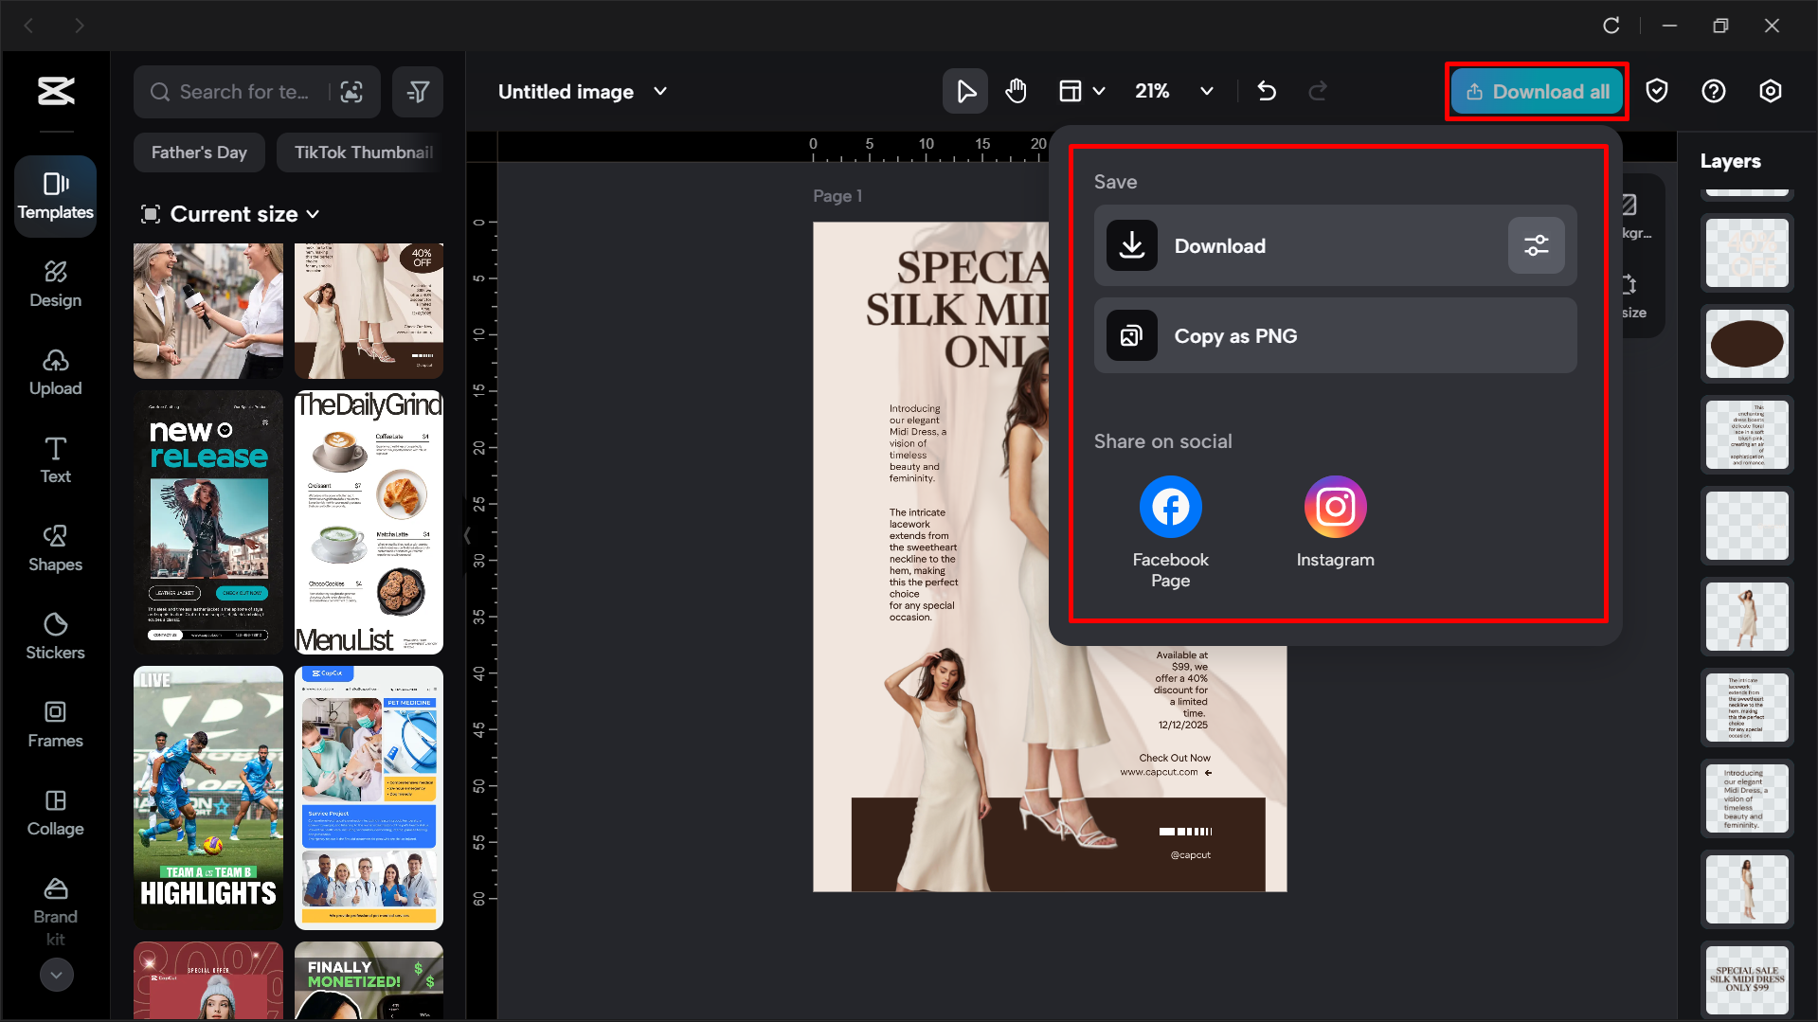Select the Hand pan tool
Viewport: 1818px width, 1022px height.
coord(1016,91)
